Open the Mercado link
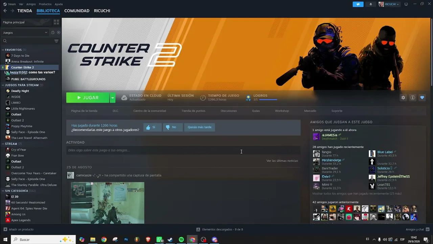Screen dimensions: 433x244 [310, 111]
